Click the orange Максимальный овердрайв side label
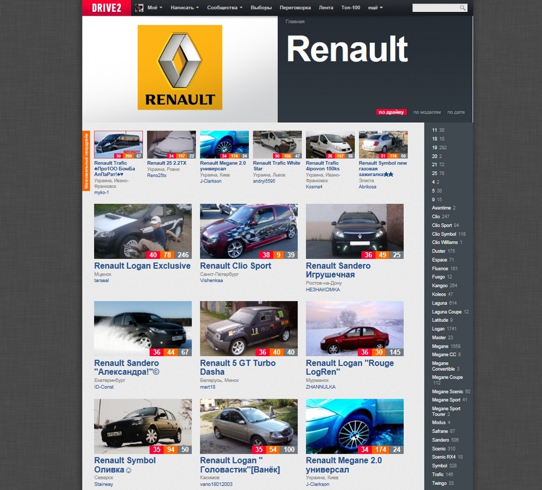This screenshot has height=490, width=542. pos(86,161)
